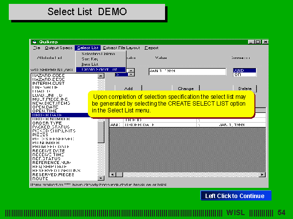293x219 pixels.
Task: Open the relation operator dropdown
Action: pos(131,74)
